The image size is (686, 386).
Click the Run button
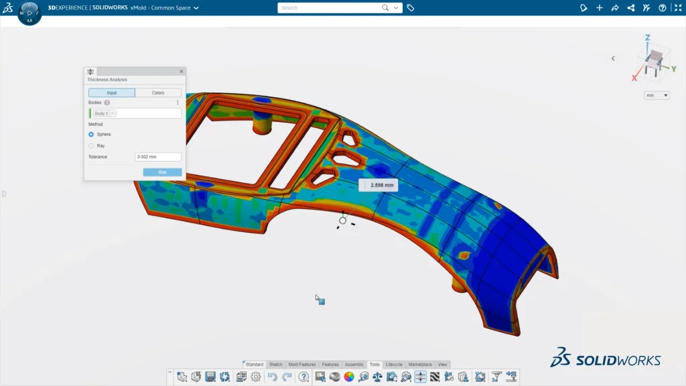(x=161, y=172)
